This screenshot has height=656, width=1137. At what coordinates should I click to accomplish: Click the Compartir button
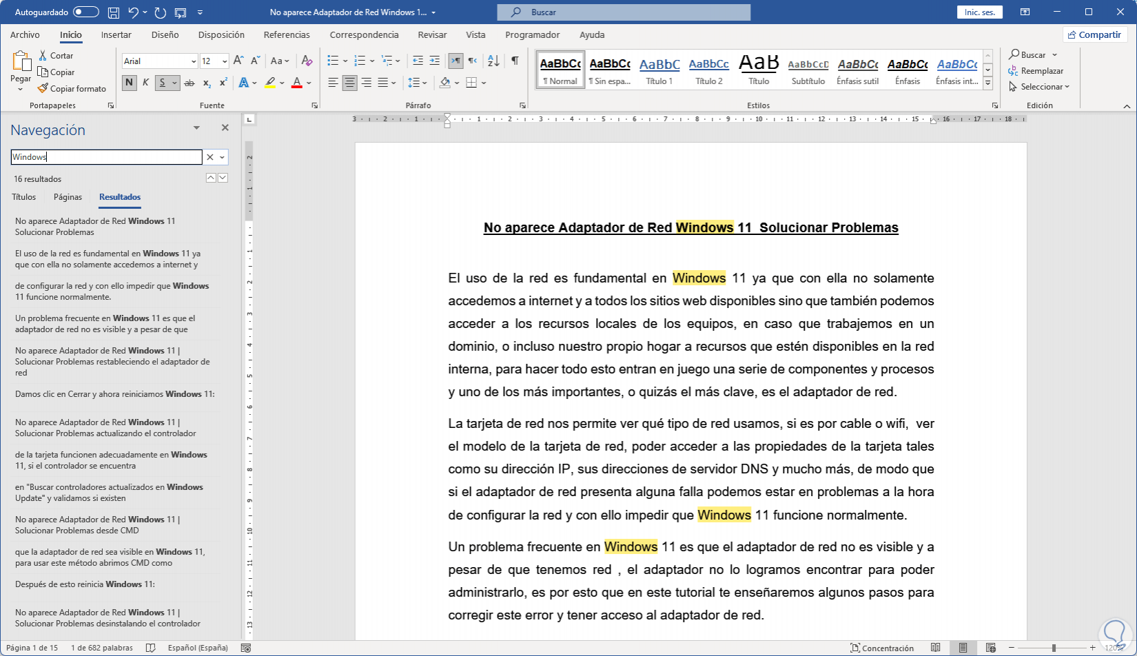click(1094, 34)
